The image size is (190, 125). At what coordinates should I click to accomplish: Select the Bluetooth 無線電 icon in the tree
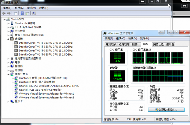click(x=12, y=23)
